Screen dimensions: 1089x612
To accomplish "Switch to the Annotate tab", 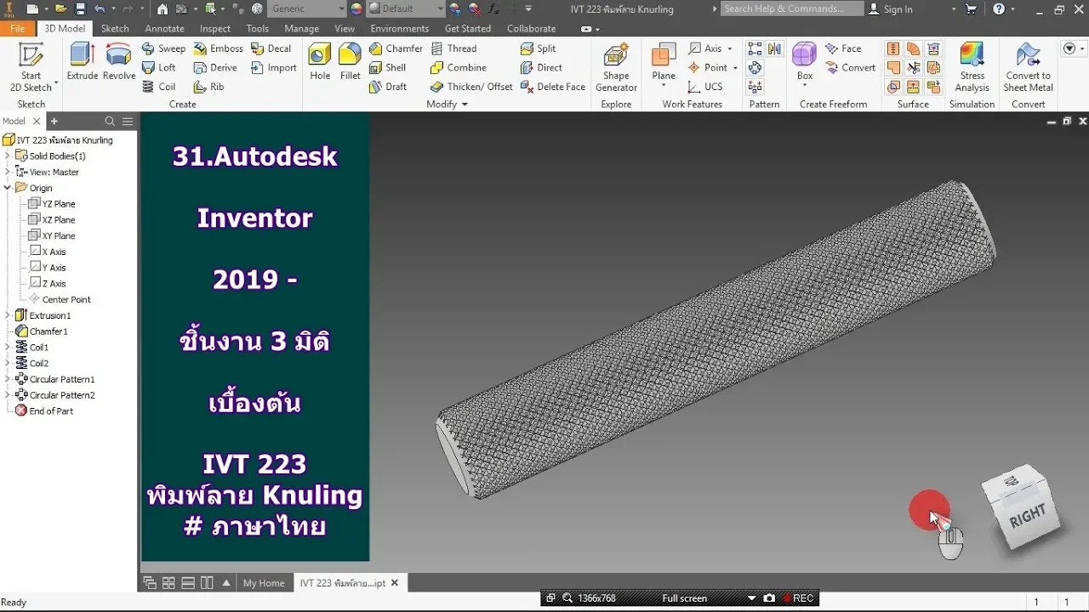I will (x=164, y=28).
